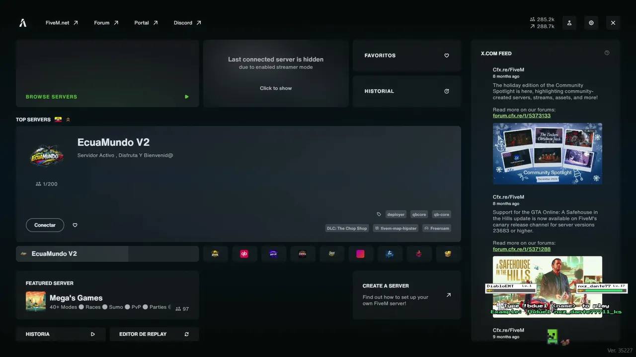Click the EcuaMundo V2 server logo
The height and width of the screenshot is (357, 636).
[x=47, y=156]
